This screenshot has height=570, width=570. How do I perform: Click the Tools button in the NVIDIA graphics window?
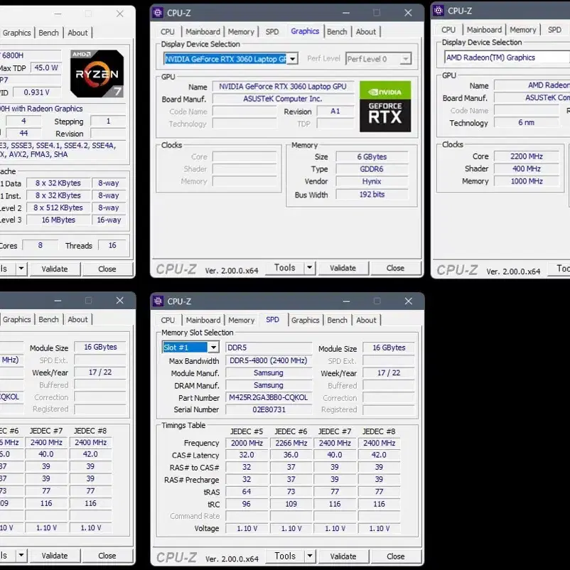coord(285,268)
